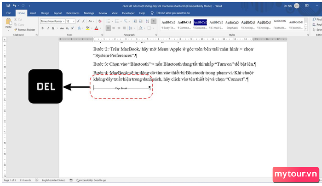Toggle Show/Hide paragraph marks
Viewport: 322px width, 186px height.
point(154,21)
